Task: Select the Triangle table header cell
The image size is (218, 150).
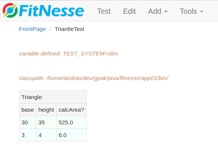Action: tap(53, 97)
